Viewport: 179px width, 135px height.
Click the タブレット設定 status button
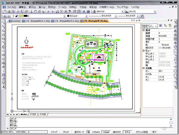[142, 131]
